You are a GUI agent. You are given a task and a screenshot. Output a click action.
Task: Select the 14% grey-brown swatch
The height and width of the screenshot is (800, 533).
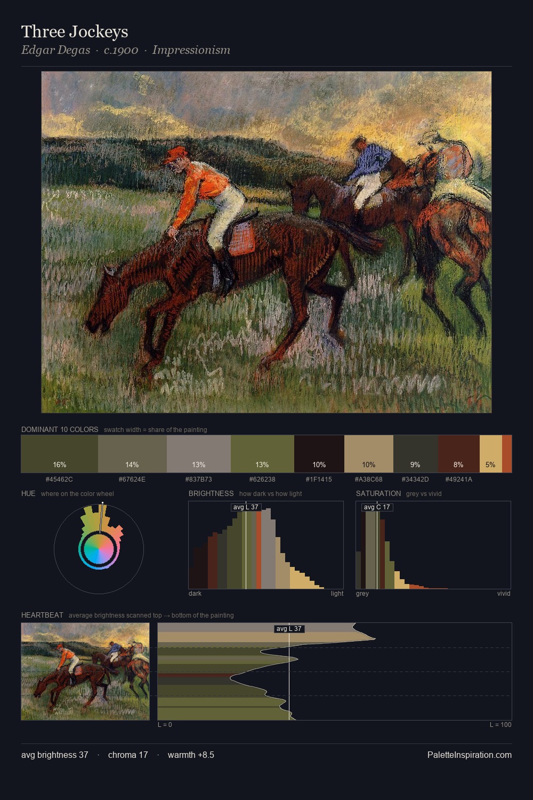(132, 454)
